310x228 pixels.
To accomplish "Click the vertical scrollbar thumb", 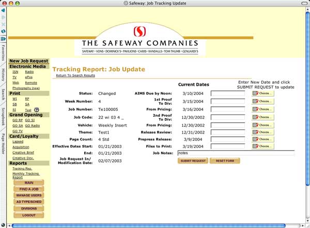I will 307,99.
